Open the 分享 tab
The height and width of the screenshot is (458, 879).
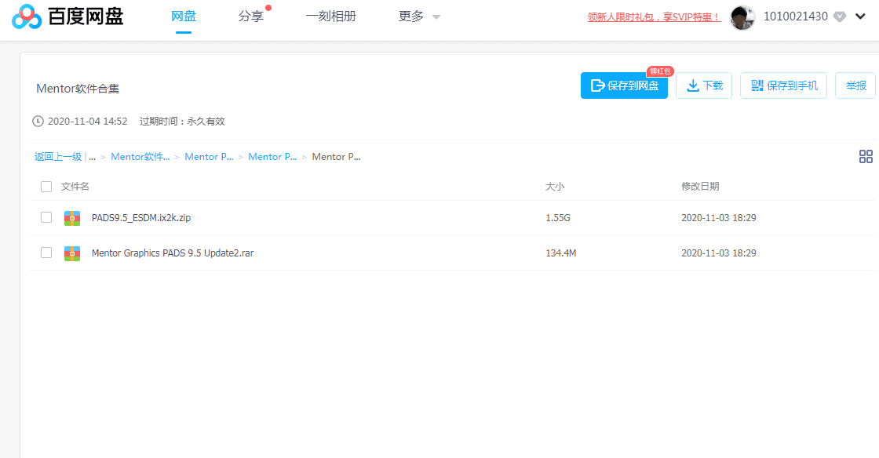pyautogui.click(x=250, y=16)
